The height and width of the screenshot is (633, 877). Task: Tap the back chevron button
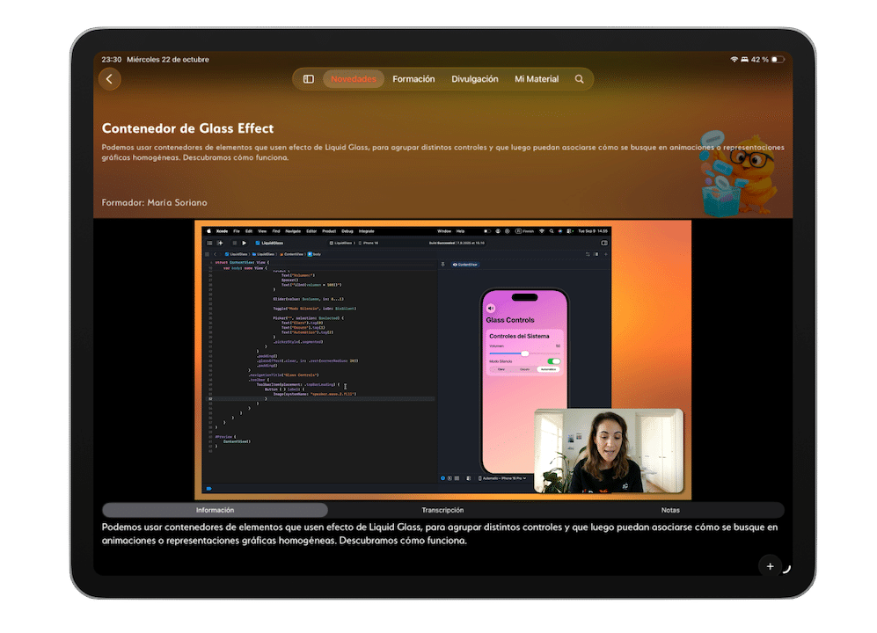tap(110, 79)
